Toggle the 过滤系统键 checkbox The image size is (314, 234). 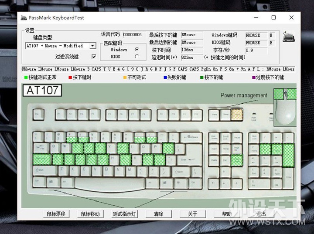93,57
